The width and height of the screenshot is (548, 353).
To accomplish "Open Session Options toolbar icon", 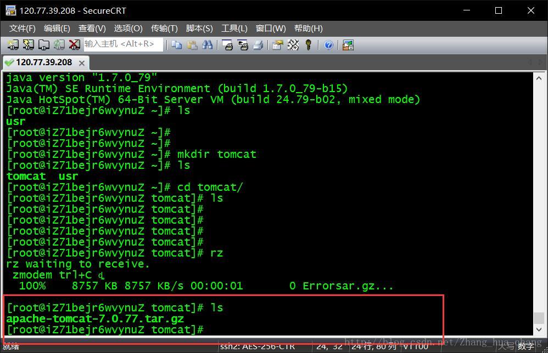I will (278, 44).
